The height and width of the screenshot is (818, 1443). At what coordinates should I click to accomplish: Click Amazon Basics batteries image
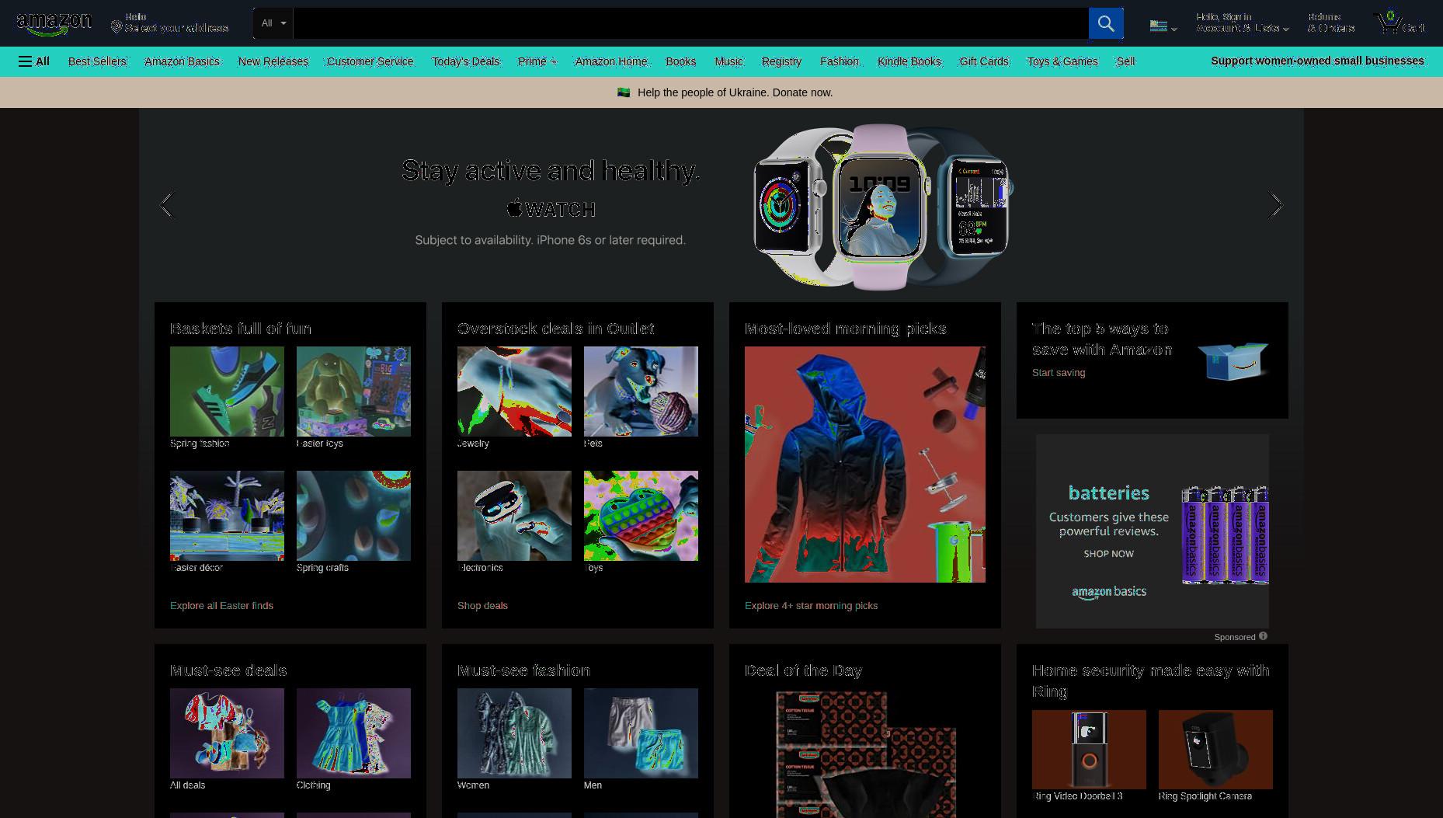point(1225,534)
